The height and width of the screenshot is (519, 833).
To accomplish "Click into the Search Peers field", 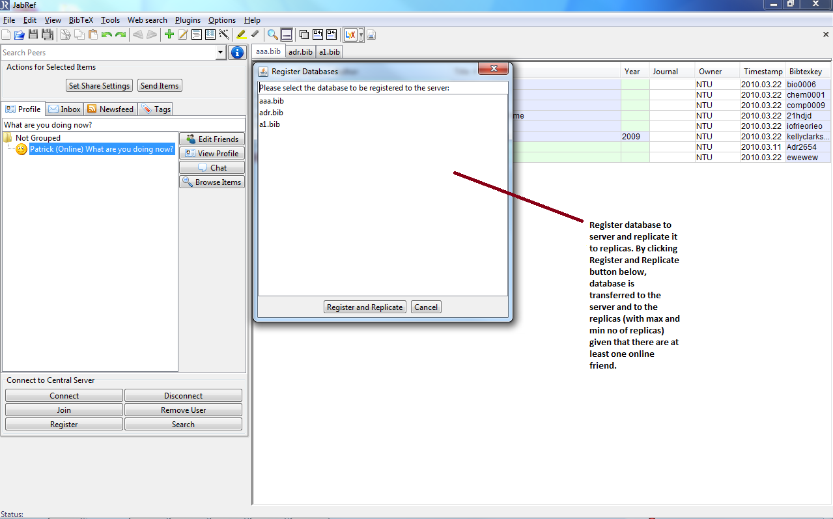I will pyautogui.click(x=108, y=52).
